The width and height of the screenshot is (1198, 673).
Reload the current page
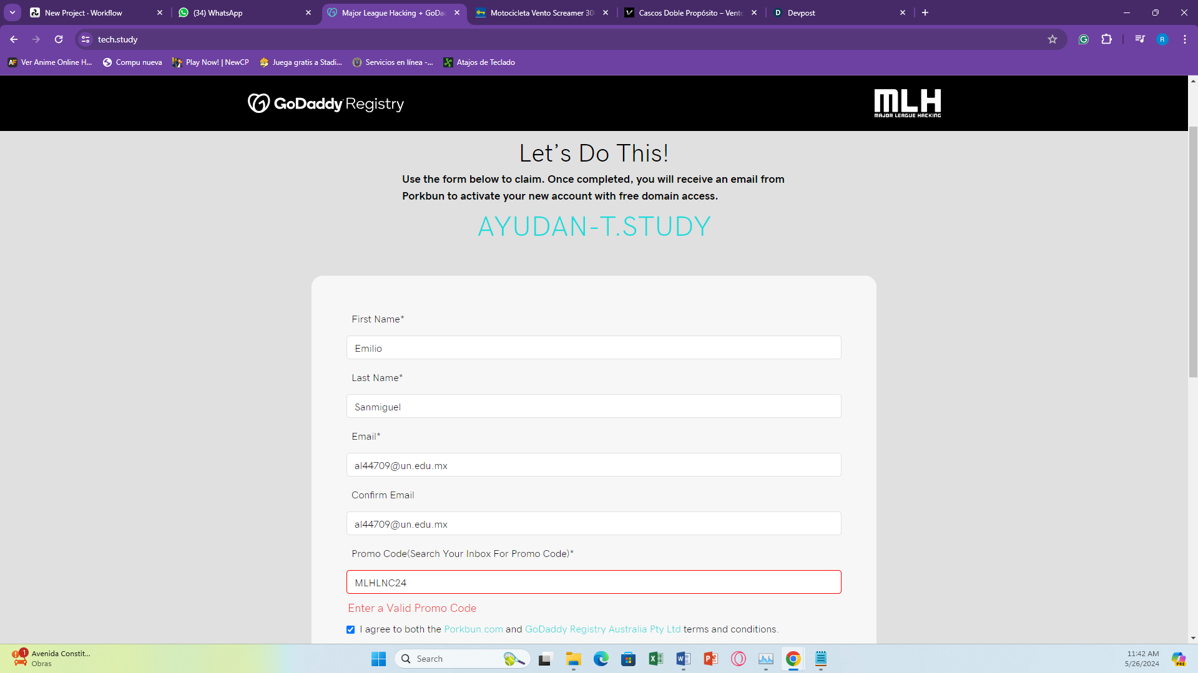[x=59, y=39]
